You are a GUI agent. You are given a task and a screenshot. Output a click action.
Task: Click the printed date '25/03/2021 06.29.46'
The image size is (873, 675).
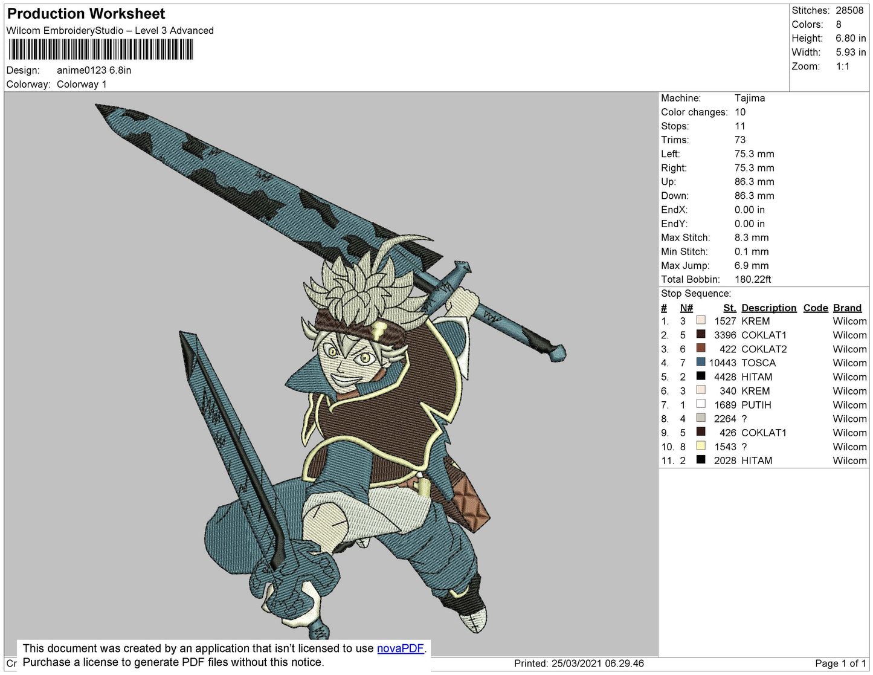click(598, 664)
